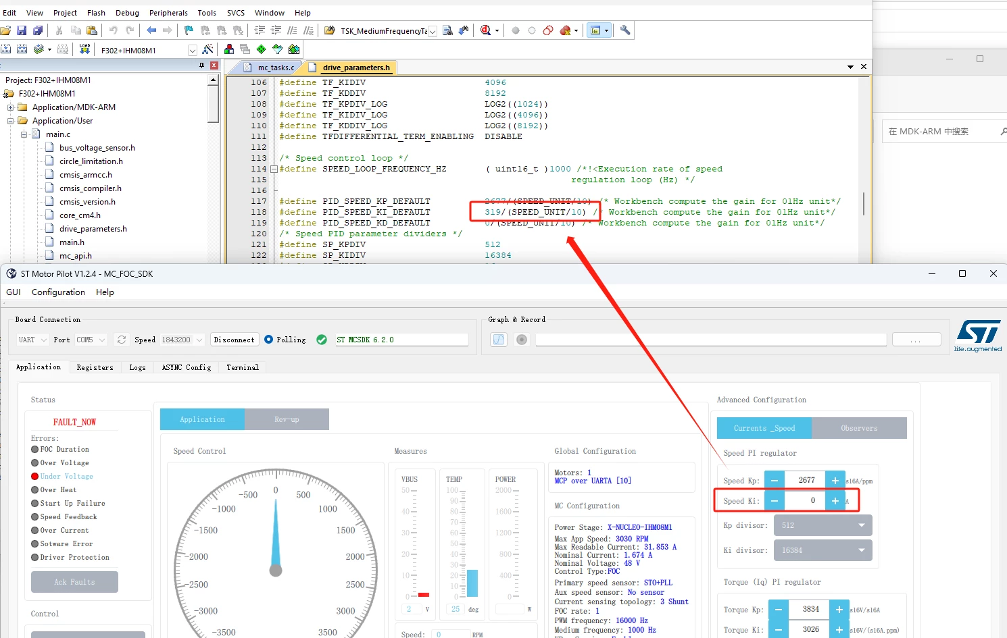Open the F302+IHM08M1 target dropdown
1007x638 pixels.
[193, 50]
